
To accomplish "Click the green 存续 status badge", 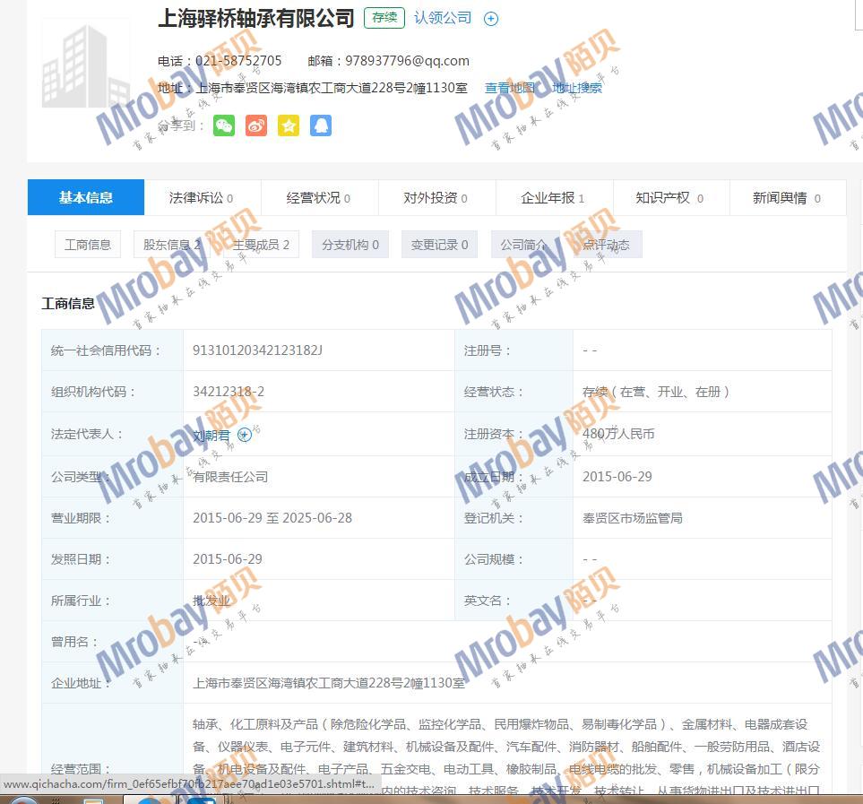I will click(384, 18).
